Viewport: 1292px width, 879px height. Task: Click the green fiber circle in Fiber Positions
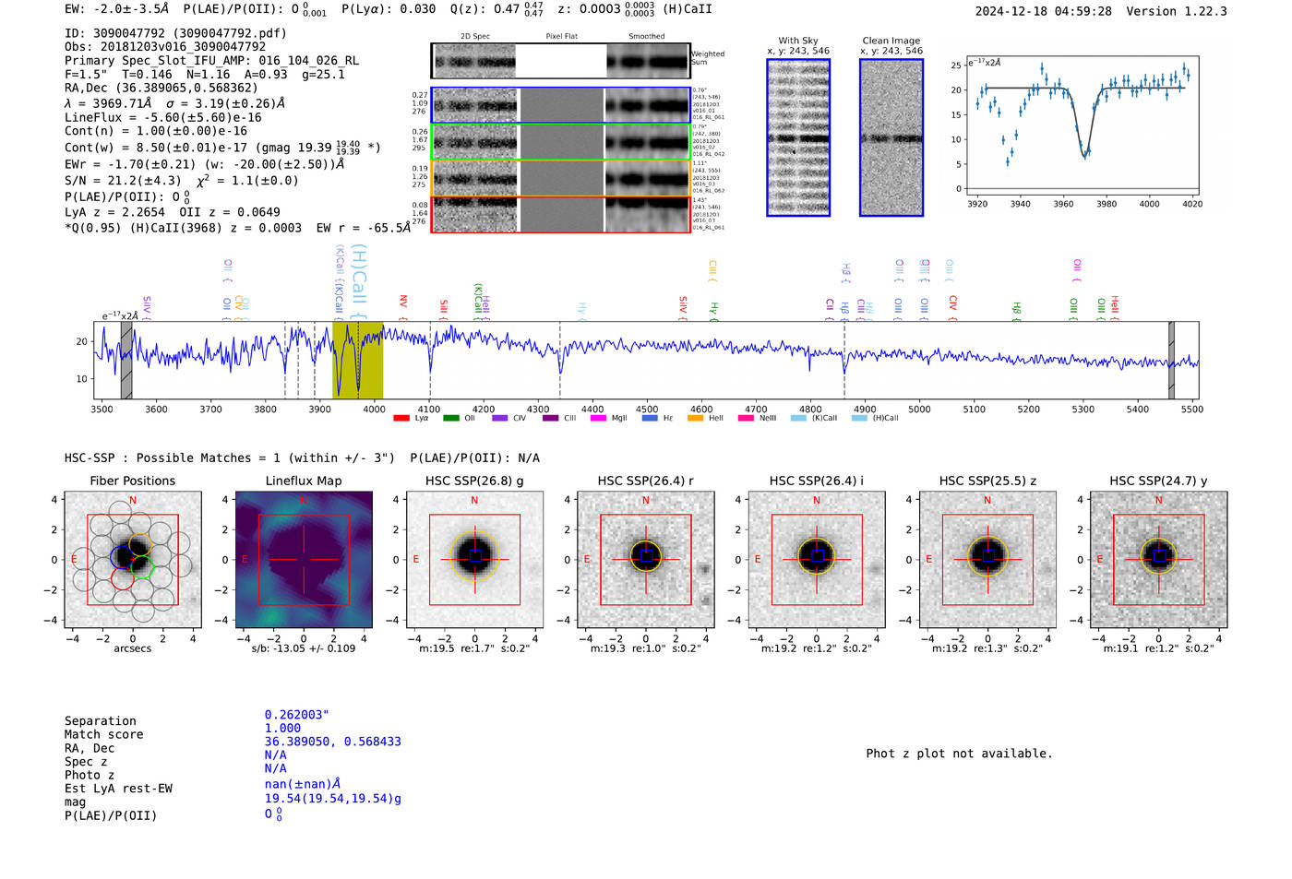tap(142, 567)
